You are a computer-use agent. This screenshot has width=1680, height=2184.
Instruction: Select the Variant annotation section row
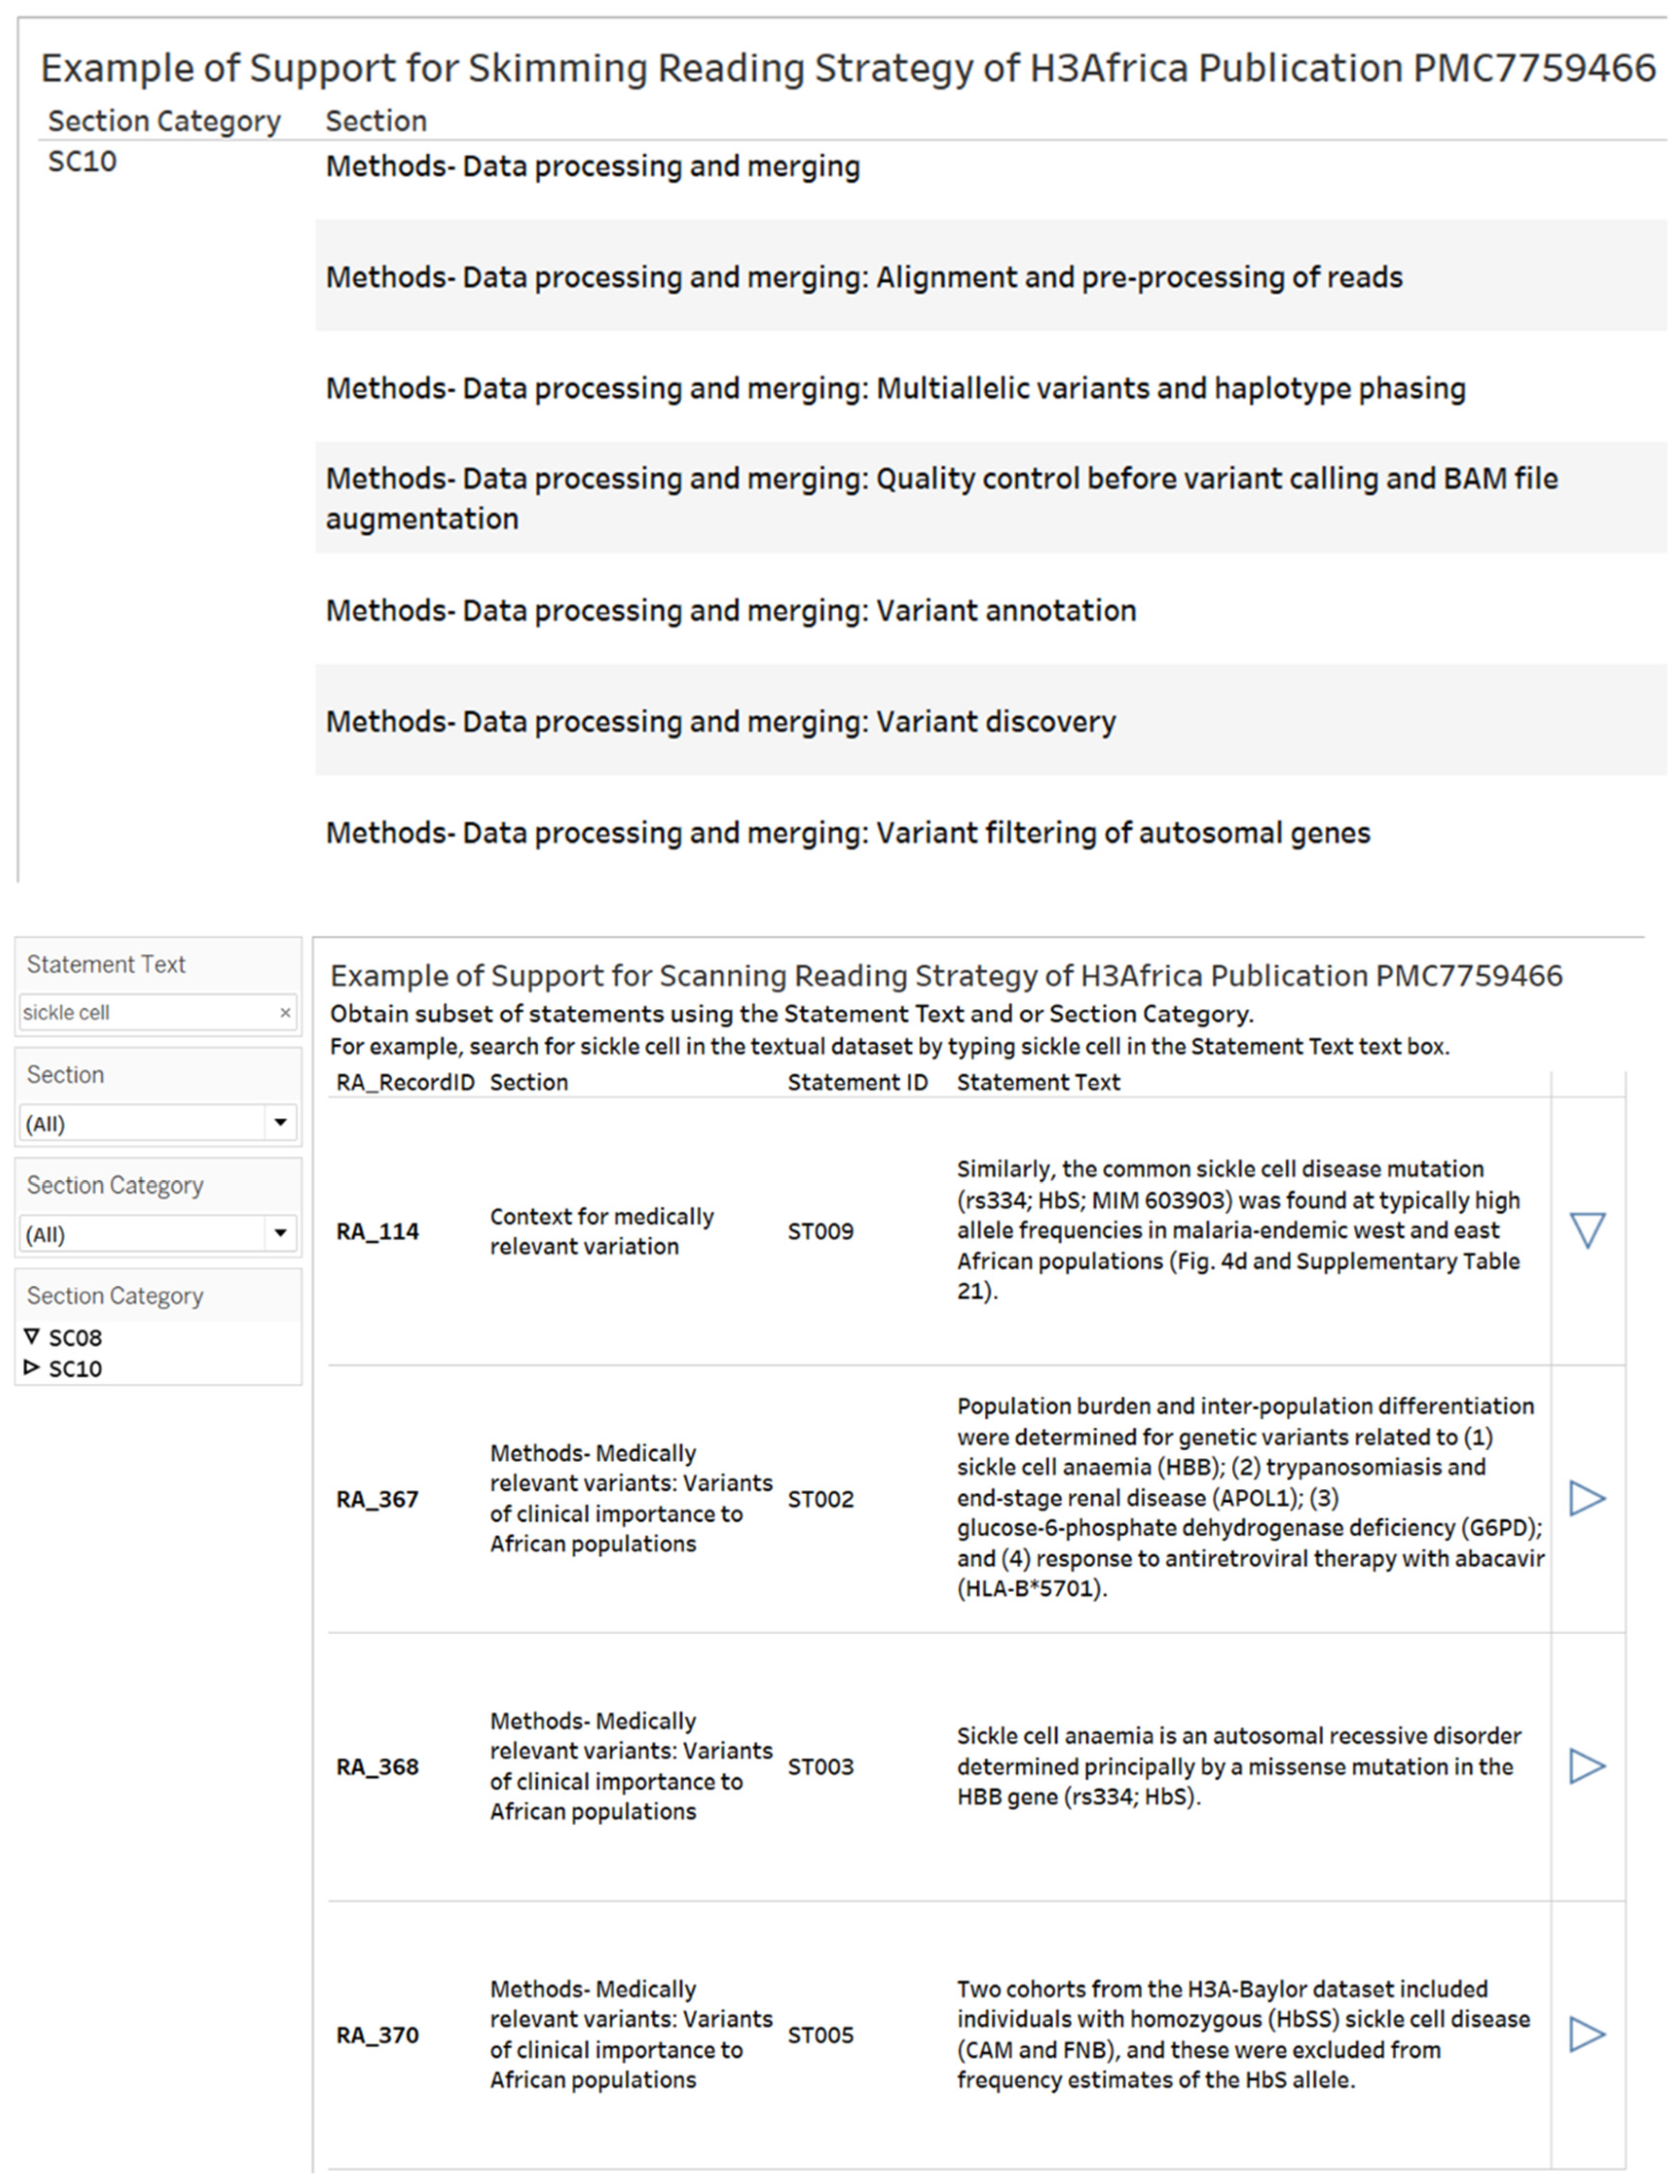click(731, 610)
